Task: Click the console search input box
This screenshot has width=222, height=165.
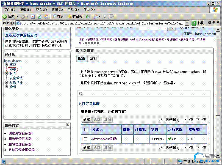Action: click(x=153, y=28)
